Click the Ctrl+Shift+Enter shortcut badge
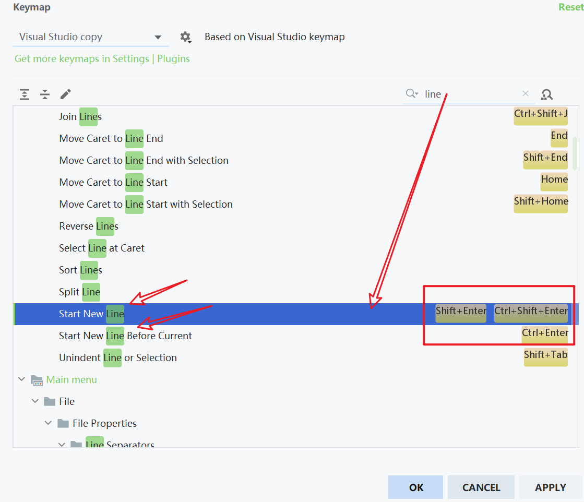Screen dimensions: 584x502 click(x=531, y=314)
